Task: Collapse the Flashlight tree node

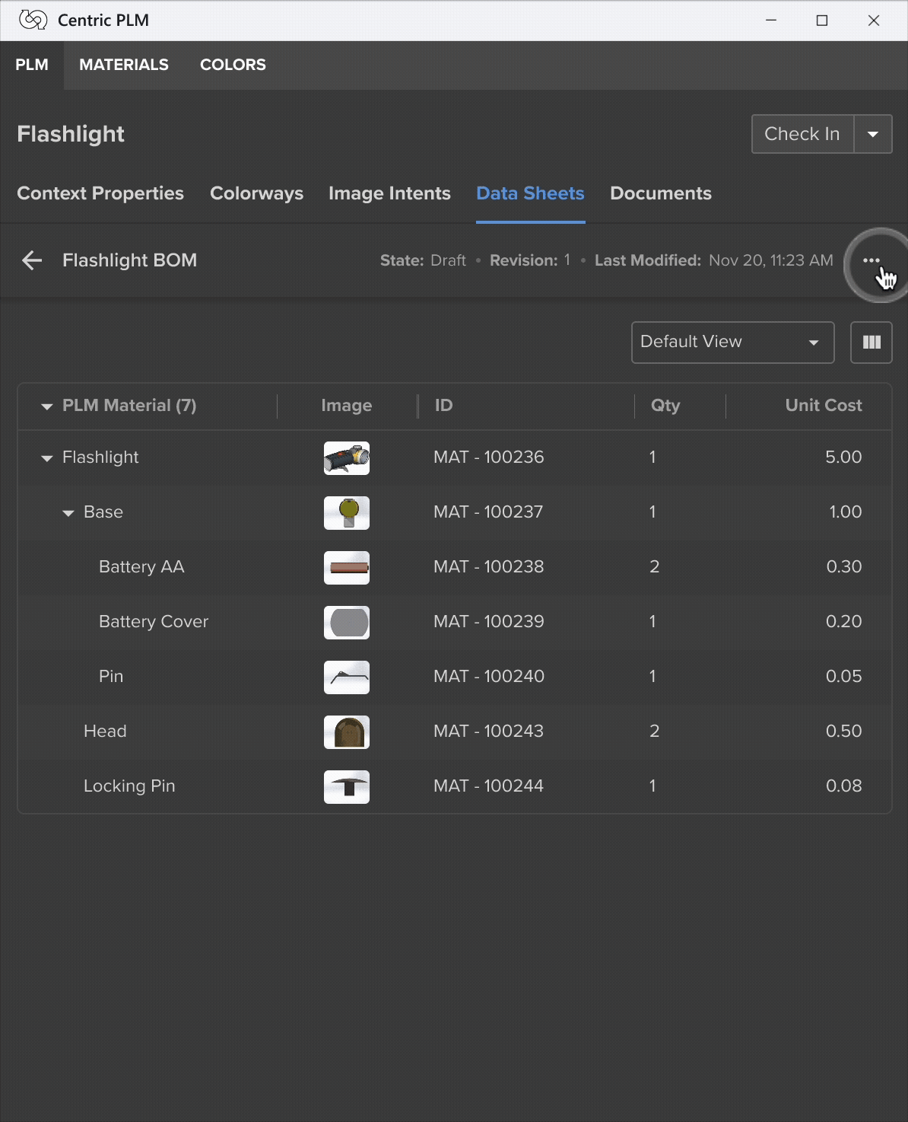Action: pyautogui.click(x=47, y=458)
